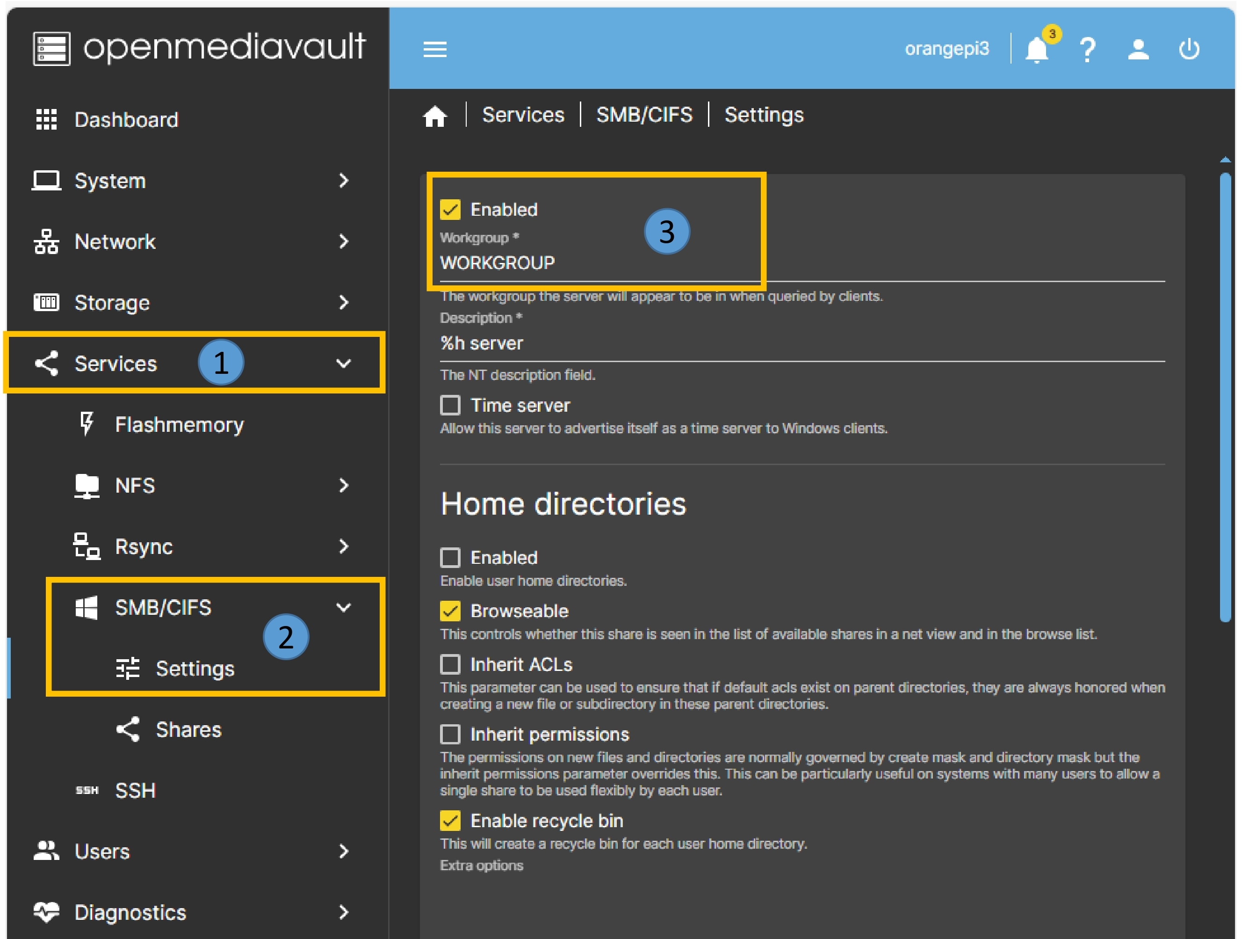Click the Workgroup input field
Image resolution: width=1242 pixels, height=939 pixels.
point(802,263)
